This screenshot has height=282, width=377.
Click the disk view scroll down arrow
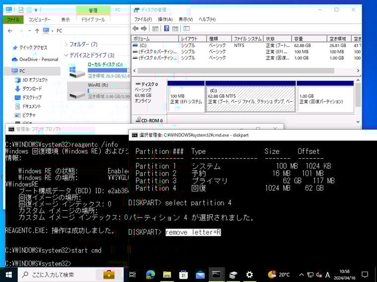coord(358,122)
